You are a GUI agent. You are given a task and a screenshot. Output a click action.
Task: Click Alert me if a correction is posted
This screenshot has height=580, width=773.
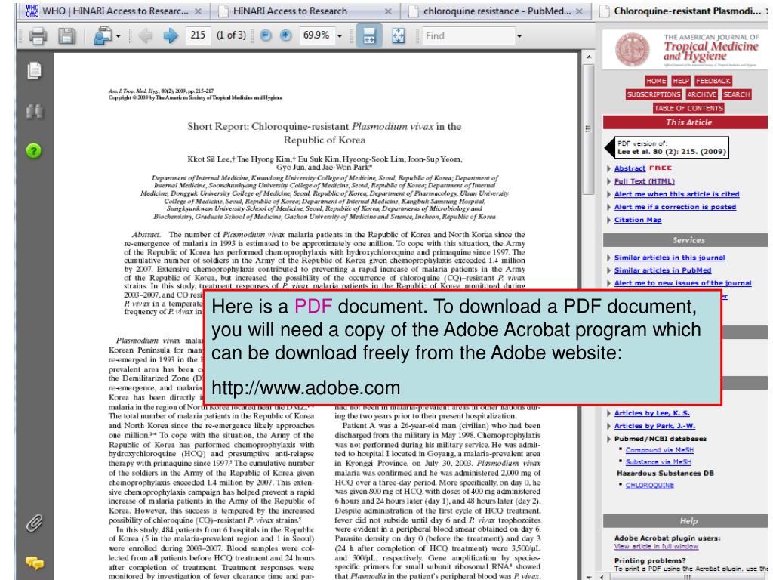[675, 207]
